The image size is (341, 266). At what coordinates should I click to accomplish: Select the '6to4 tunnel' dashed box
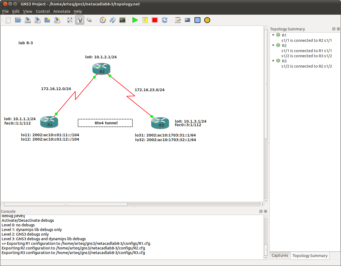click(105, 123)
